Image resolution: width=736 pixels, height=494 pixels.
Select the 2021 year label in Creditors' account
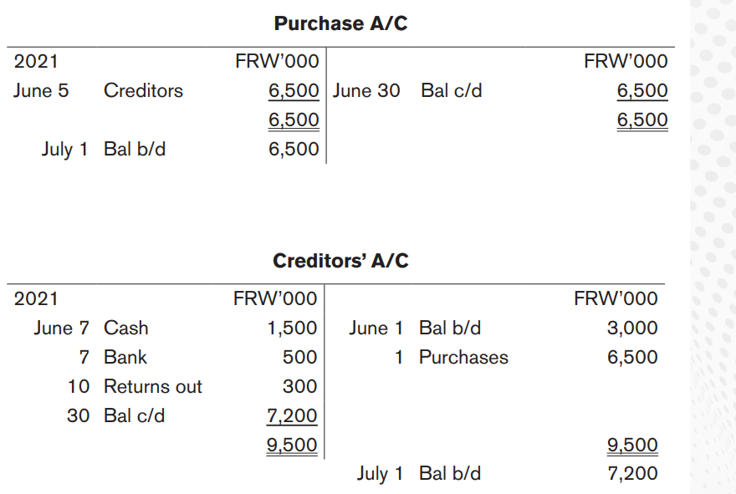36,299
